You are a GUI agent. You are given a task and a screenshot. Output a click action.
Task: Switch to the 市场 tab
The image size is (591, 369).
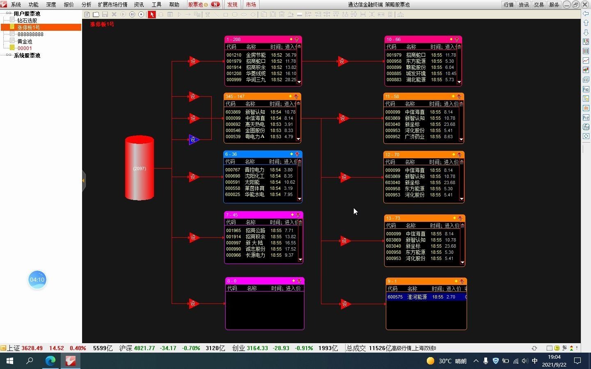tap(251, 5)
